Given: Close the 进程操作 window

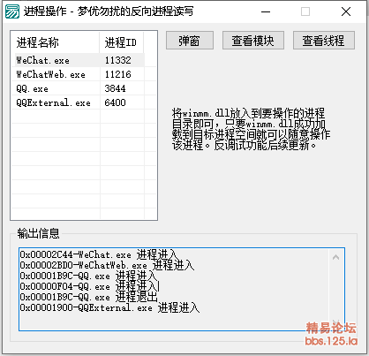Looking at the screenshot, I should pos(346,11).
